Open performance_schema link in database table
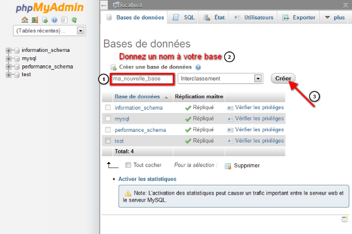 point(140,130)
